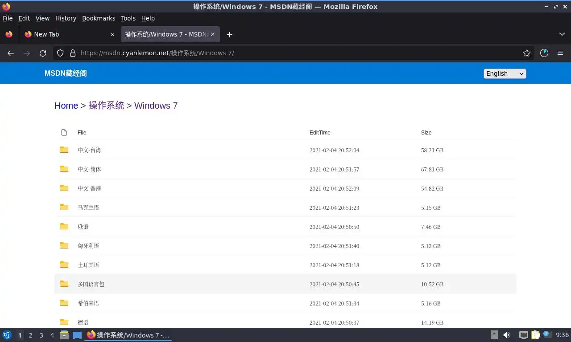Click the Windows 7 breadcrumb link

tap(156, 106)
